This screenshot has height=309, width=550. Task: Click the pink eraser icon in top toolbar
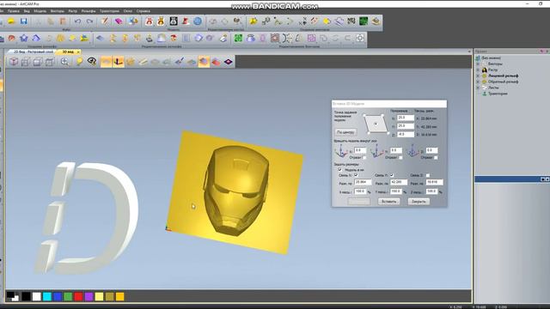pyautogui.click(x=119, y=21)
